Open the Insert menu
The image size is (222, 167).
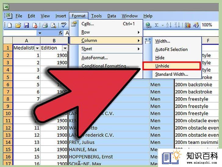[61, 16]
